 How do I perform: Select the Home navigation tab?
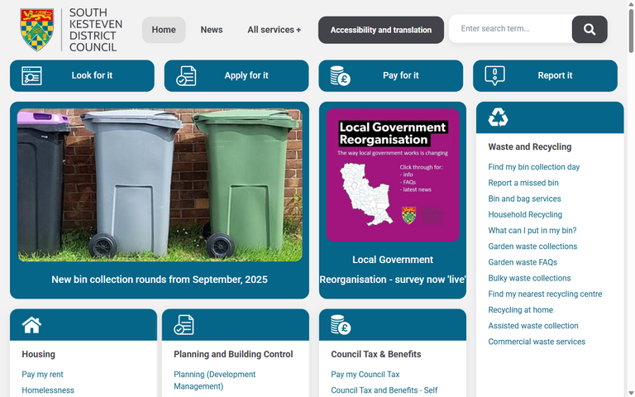[x=164, y=30]
